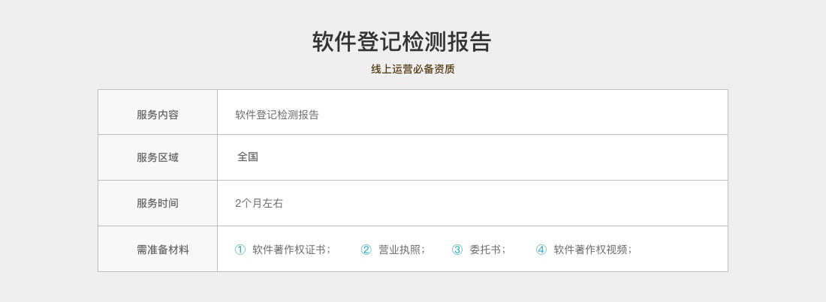Select the 需准备材料 row label

pos(163,250)
